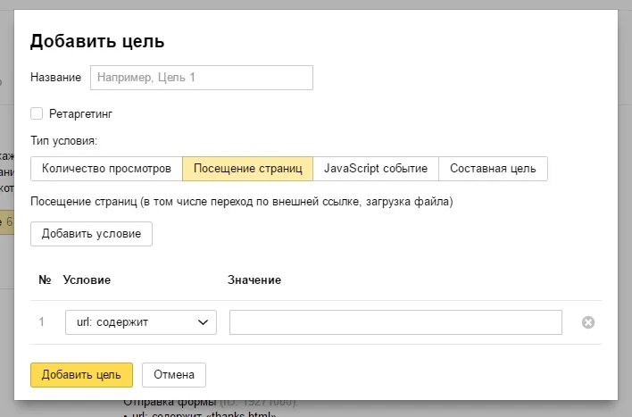Choose the Составная цель condition type

click(493, 169)
